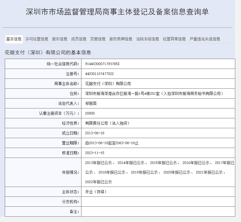Image resolution: width=241 pixels, height=222 pixels.
Task: Click the 2022年报已公示 entry
Action: 98,182
